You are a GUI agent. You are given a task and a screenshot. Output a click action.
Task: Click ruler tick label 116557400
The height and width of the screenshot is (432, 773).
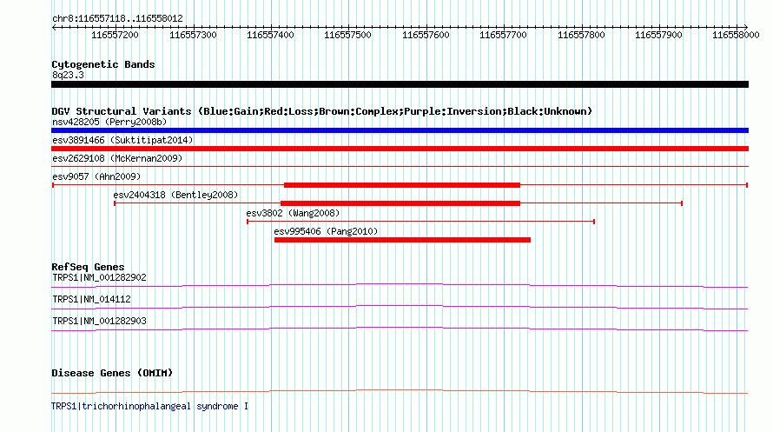click(270, 35)
